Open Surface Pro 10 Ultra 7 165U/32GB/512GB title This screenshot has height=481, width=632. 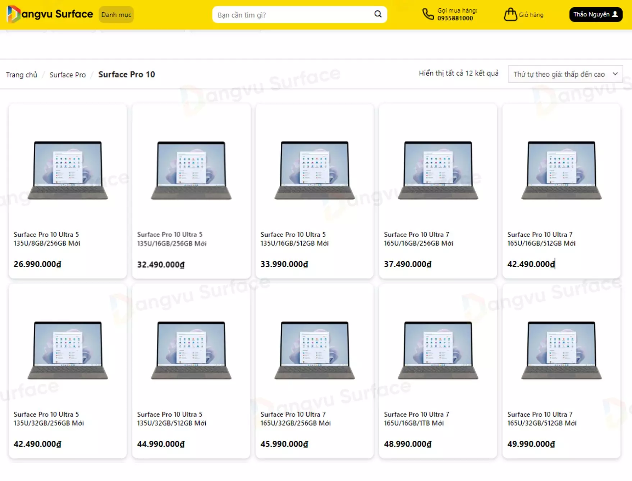pyautogui.click(x=542, y=419)
